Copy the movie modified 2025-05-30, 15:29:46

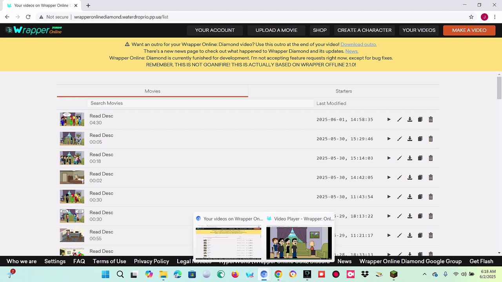[x=420, y=139]
